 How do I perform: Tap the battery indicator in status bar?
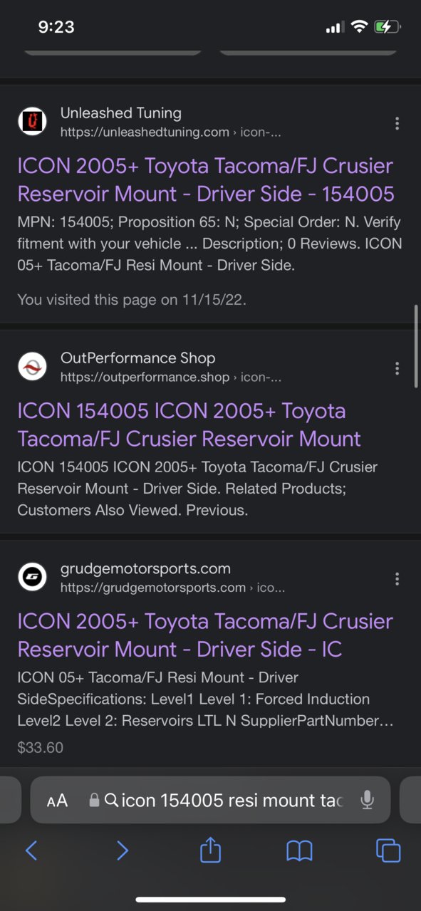pos(388,27)
